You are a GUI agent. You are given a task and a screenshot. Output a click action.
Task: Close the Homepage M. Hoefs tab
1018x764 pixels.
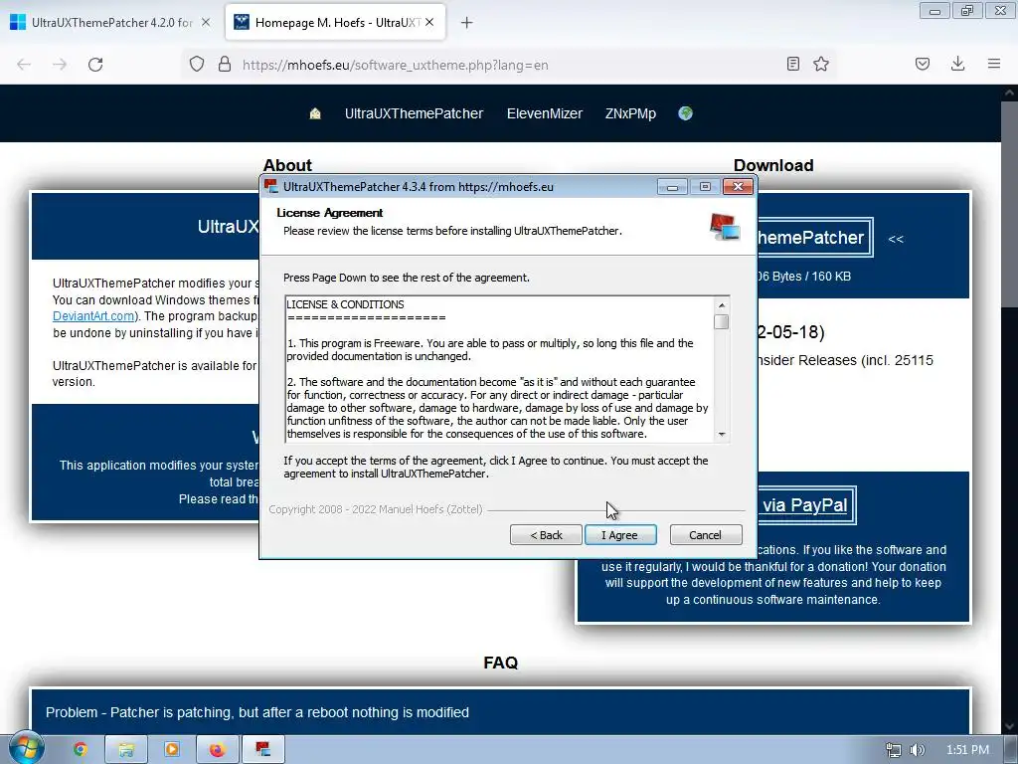[429, 22]
